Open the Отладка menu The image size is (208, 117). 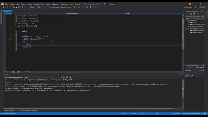click(x=36, y=4)
